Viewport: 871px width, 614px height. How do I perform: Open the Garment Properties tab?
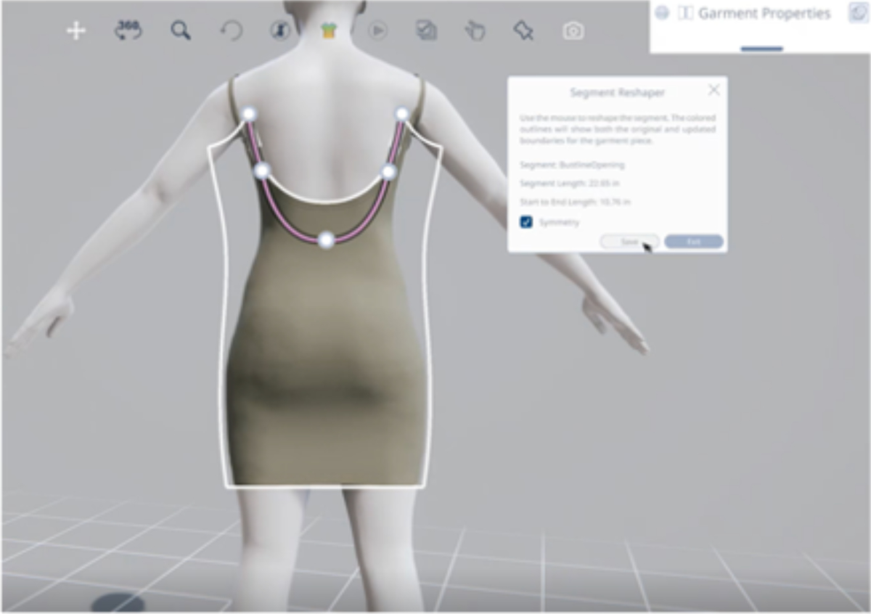point(764,14)
